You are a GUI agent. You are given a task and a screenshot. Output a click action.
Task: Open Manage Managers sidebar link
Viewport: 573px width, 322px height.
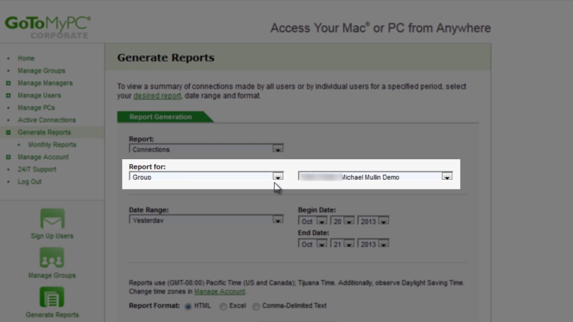coord(45,83)
